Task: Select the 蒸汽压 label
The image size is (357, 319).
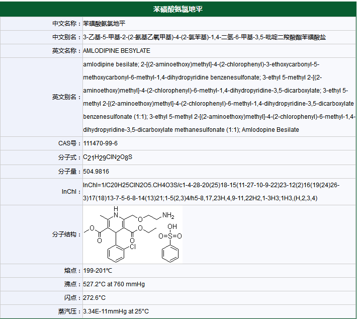Action: pos(69,311)
